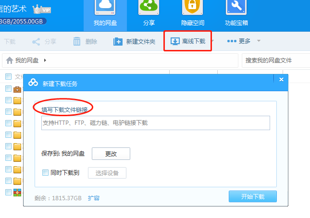Close the 新建下载任务 dialog
The height and width of the screenshot is (218, 310).
pos(281,79)
